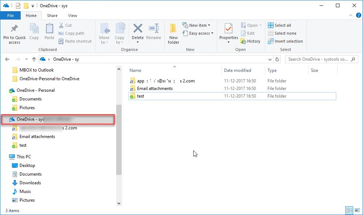Click navigation pane scroll up arrow
The height and width of the screenshot is (215, 363).
[x=119, y=69]
